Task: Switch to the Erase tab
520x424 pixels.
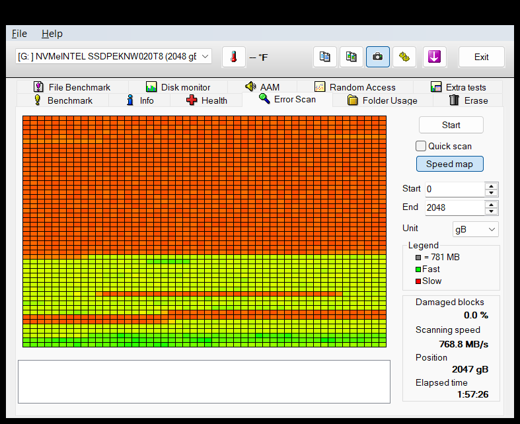Action: (468, 100)
